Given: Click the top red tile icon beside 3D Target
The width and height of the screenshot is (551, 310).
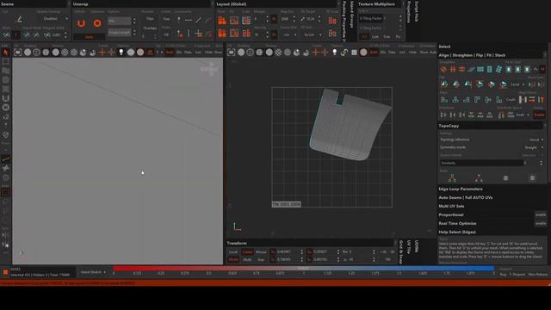Looking at the screenshot, I should click(332, 21).
